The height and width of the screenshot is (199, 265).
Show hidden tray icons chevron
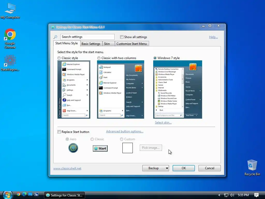pos(219,195)
